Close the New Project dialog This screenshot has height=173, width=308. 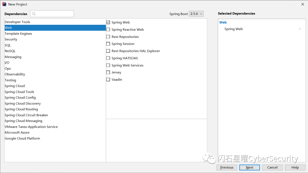[x=303, y=4]
